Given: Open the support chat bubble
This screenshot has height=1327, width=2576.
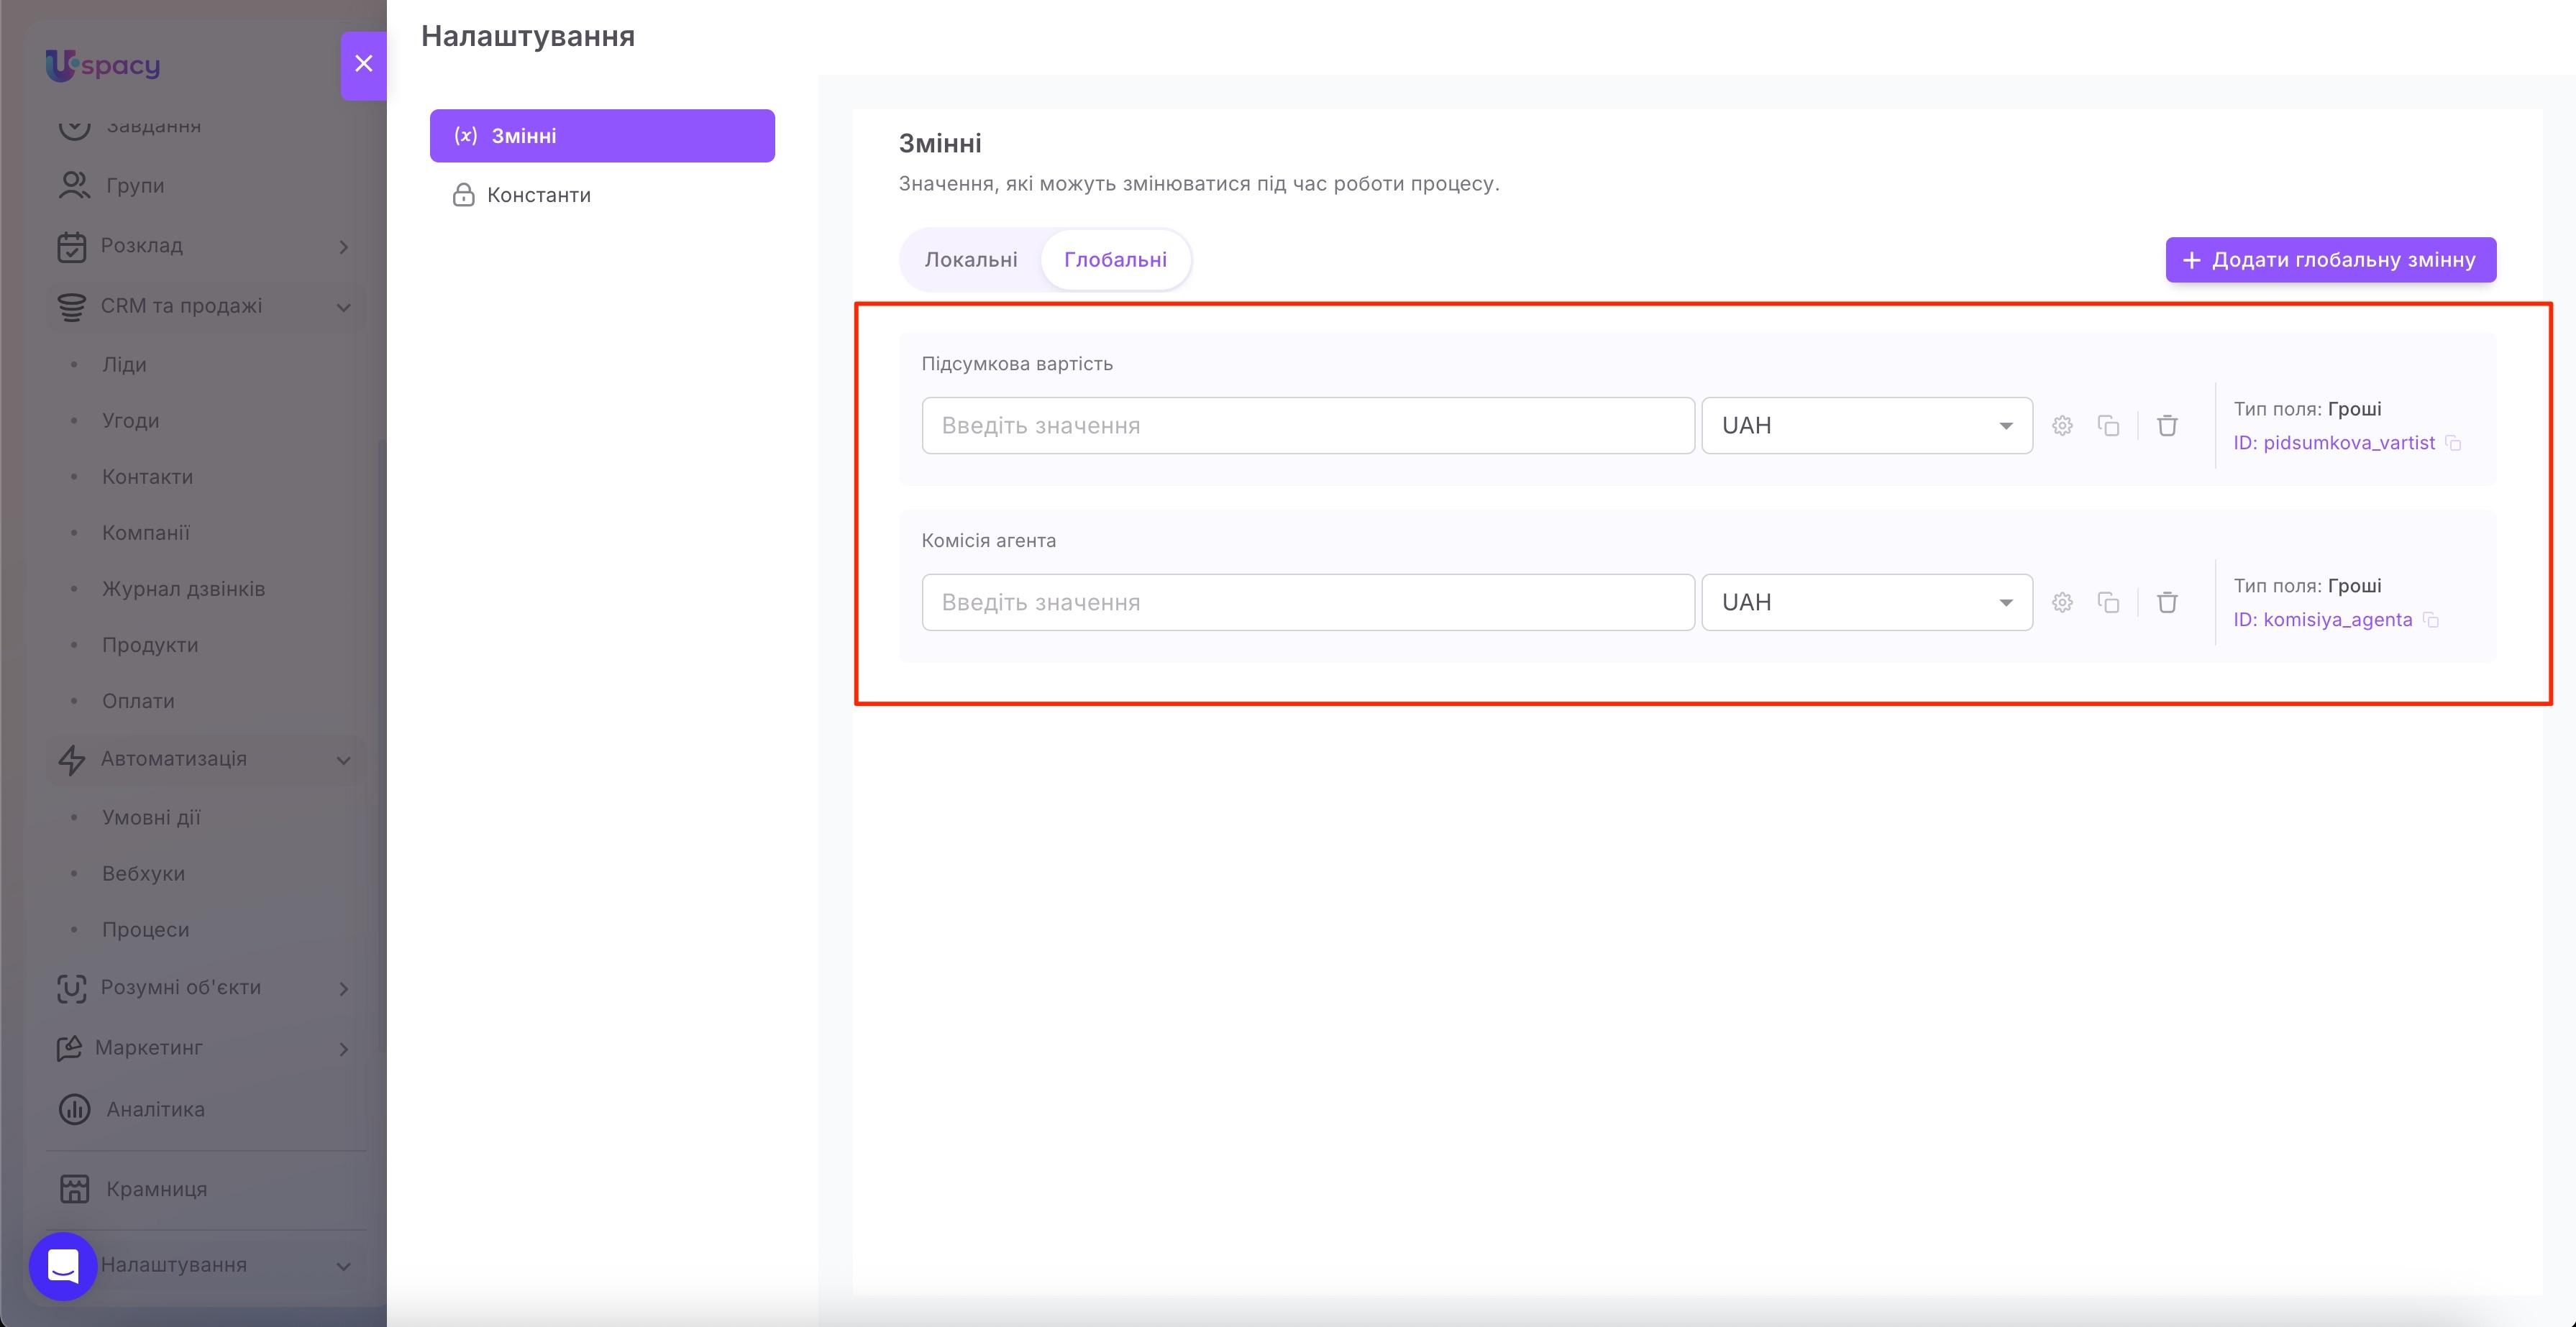Looking at the screenshot, I should (63, 1266).
